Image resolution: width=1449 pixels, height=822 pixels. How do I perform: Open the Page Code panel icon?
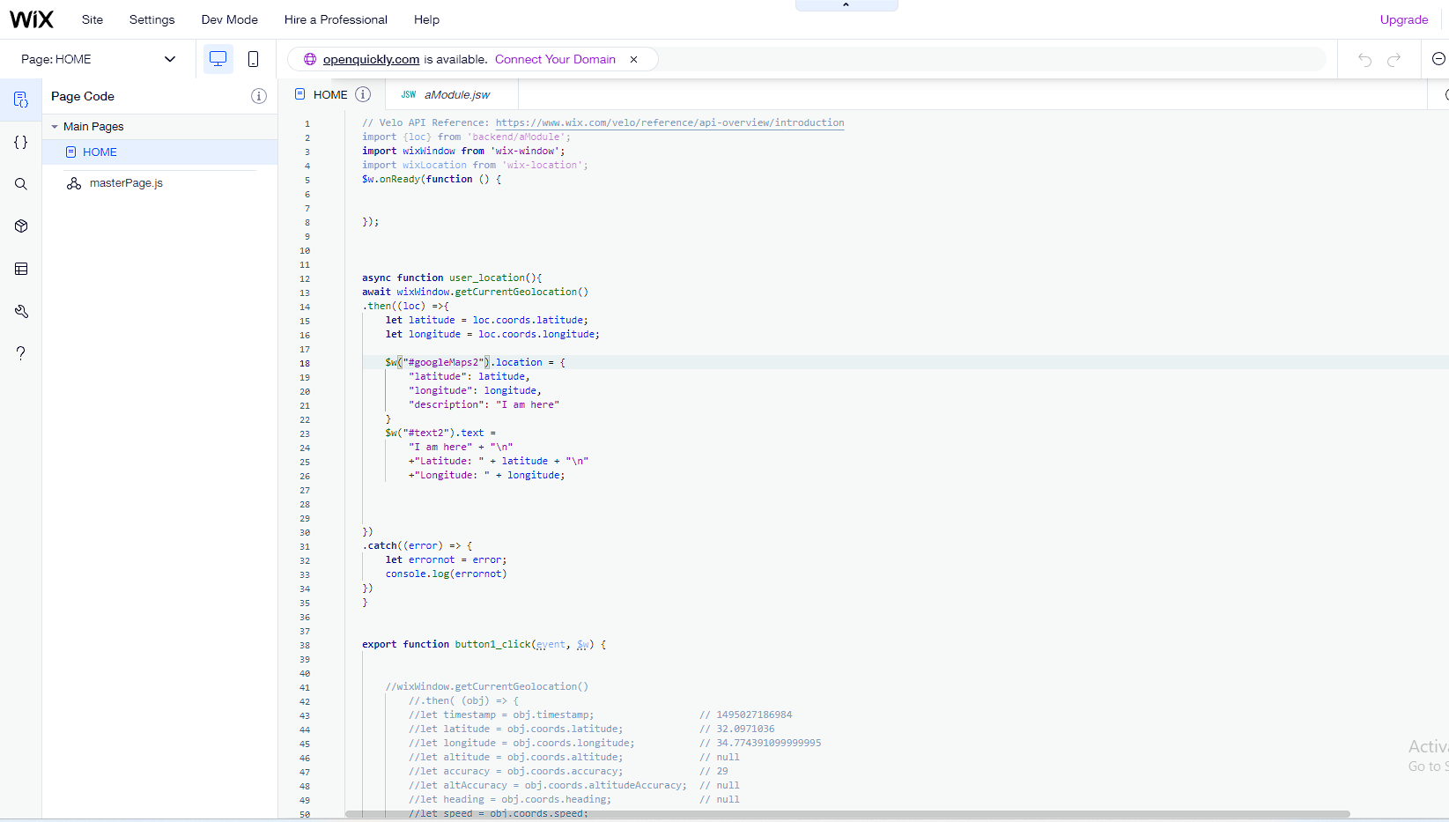pyautogui.click(x=20, y=100)
